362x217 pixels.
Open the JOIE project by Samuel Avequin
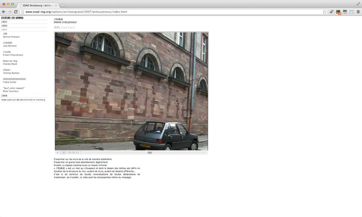11,35
